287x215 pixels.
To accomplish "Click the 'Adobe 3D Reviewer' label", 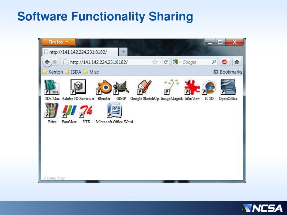I will (78, 99).
